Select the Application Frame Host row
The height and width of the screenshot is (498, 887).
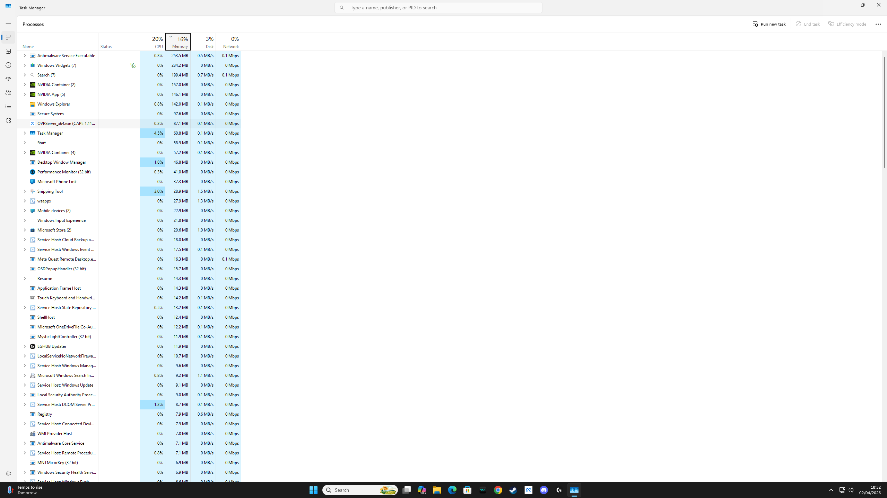129,288
